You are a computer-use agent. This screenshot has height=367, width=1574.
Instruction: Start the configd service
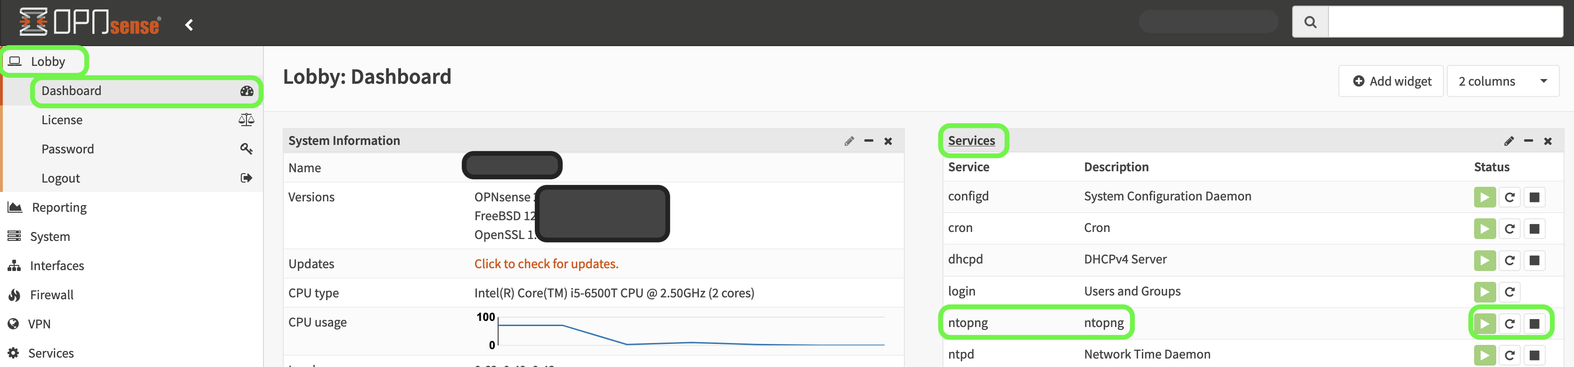point(1485,198)
